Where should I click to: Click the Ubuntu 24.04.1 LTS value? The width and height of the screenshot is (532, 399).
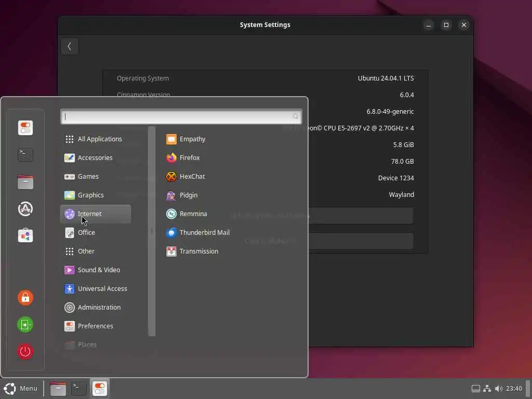pyautogui.click(x=386, y=78)
